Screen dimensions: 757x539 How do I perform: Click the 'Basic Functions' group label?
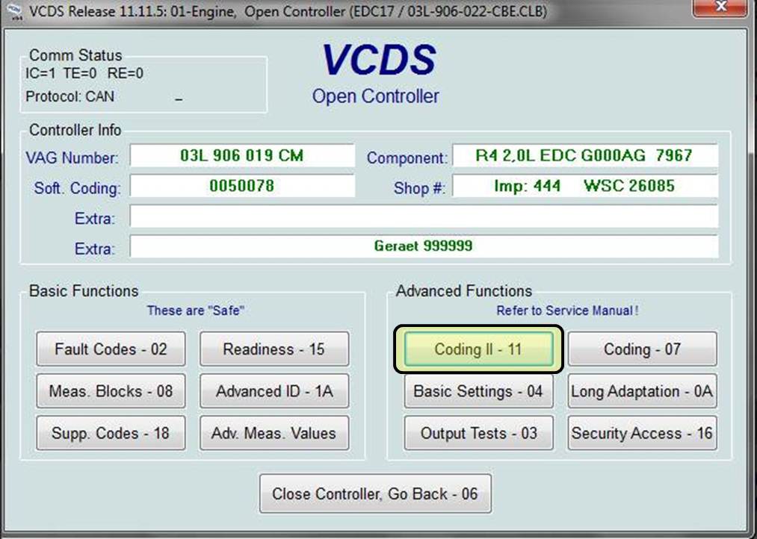84,290
